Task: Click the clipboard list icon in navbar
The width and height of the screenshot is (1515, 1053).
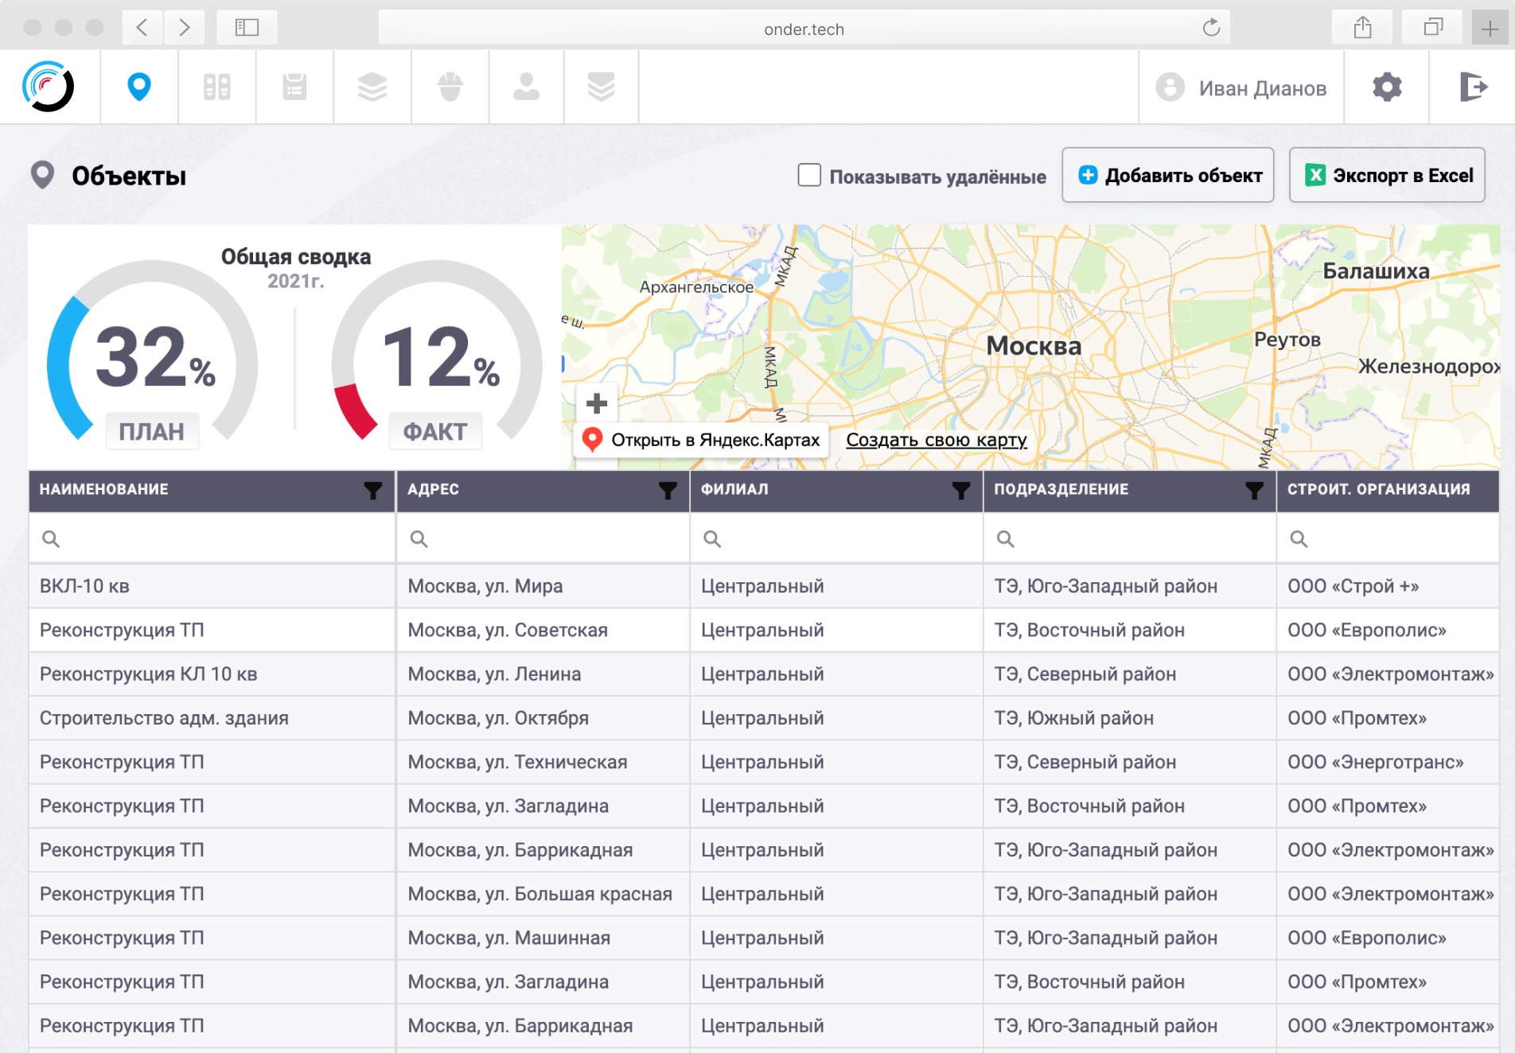Action: point(294,87)
